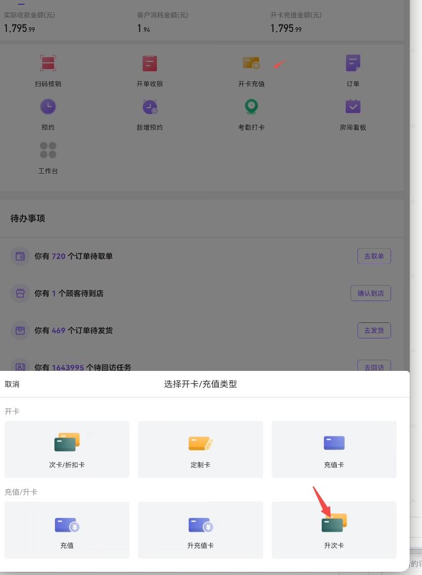Choose the 充值 recharge option
Image resolution: width=422 pixels, height=575 pixels.
click(67, 530)
